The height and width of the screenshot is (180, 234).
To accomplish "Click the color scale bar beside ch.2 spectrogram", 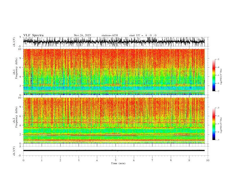I will click(214, 124).
